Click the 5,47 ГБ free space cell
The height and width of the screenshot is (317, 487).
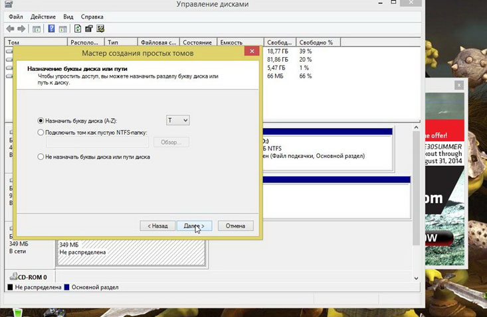pyautogui.click(x=276, y=68)
